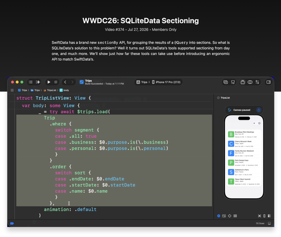The image size is (281, 237).
Task: Toggle the debug area icon at bottom right
Action: click(x=269, y=224)
